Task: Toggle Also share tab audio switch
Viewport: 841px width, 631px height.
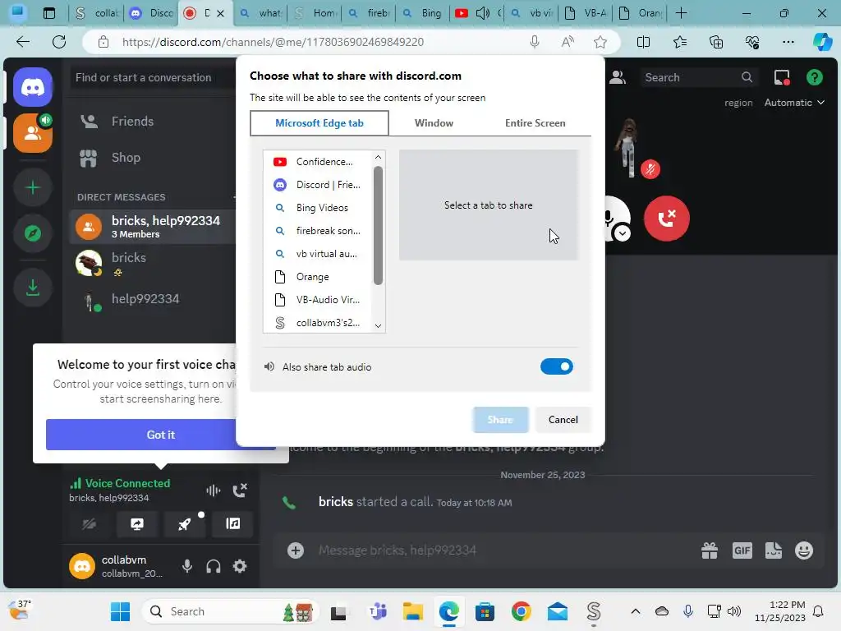Action: click(x=556, y=367)
